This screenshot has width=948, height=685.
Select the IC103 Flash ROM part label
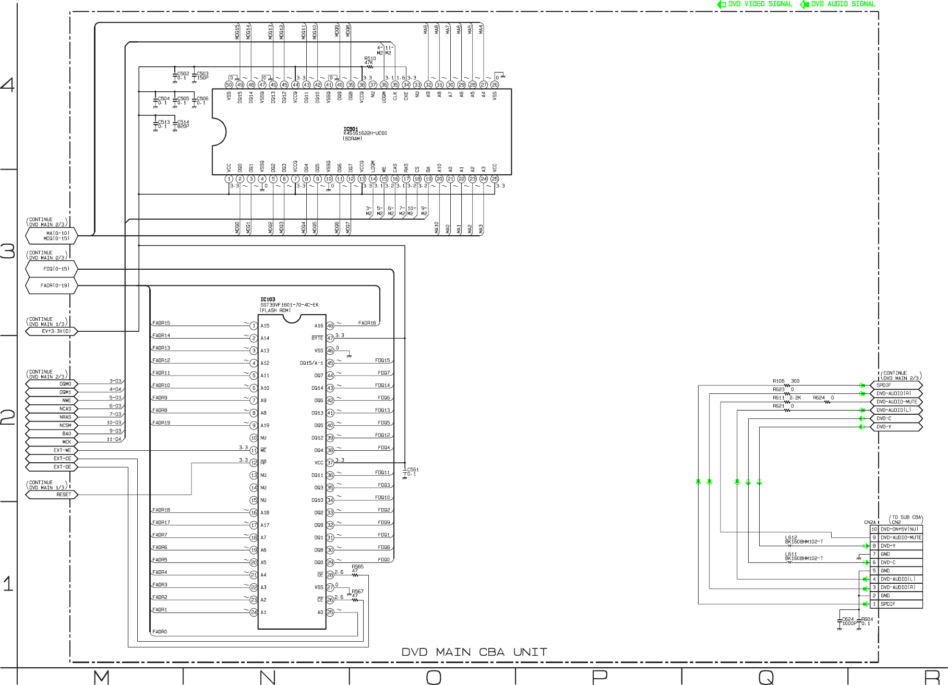click(289, 305)
